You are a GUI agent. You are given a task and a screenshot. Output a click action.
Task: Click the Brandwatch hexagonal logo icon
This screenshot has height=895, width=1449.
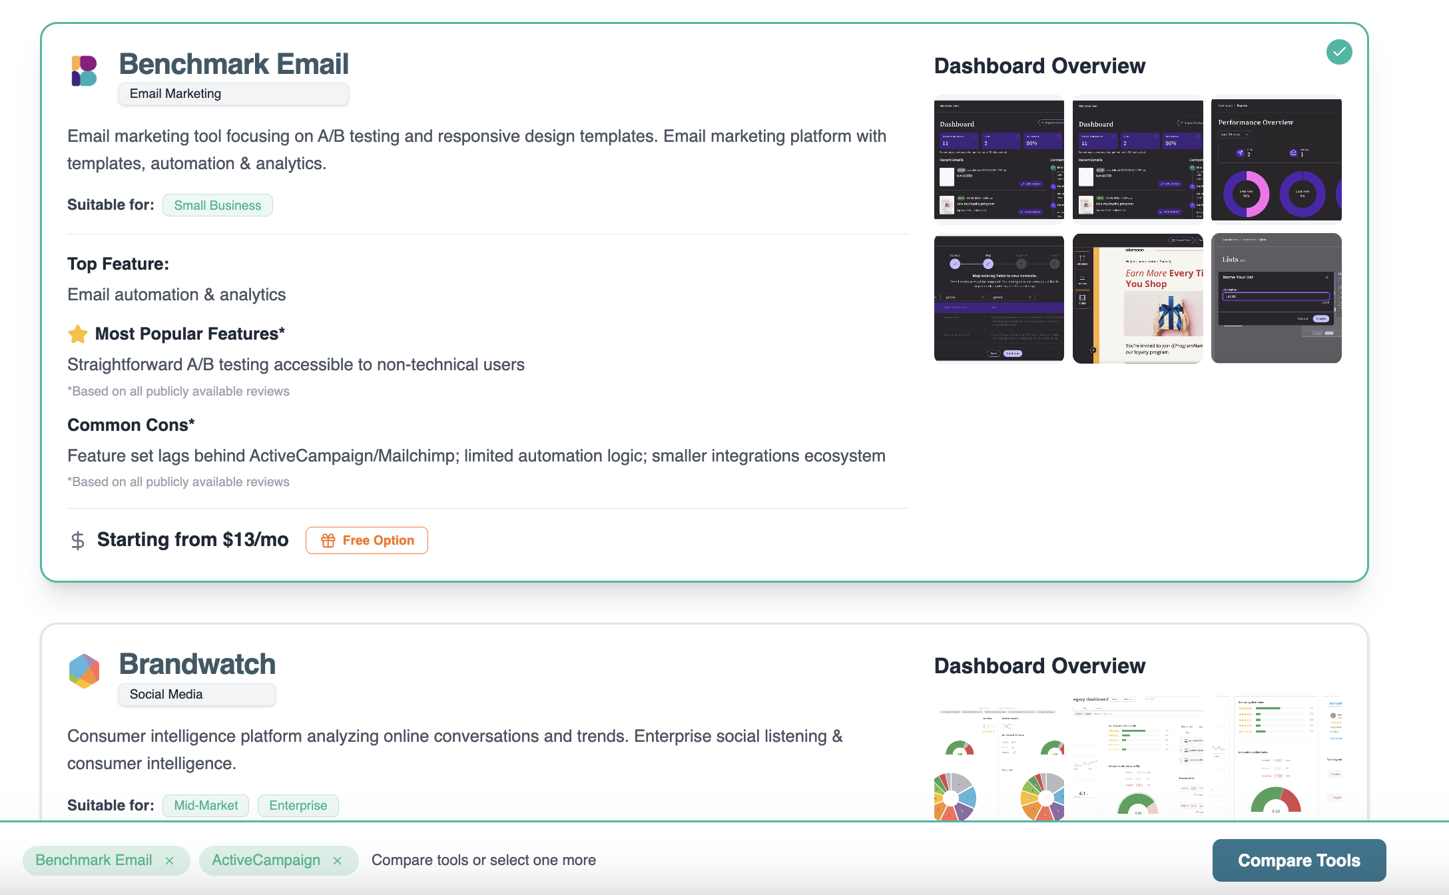coord(84,671)
